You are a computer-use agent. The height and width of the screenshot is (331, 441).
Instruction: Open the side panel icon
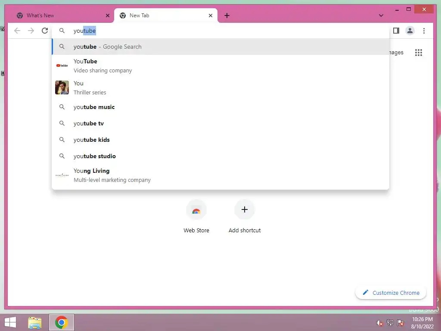[396, 31]
